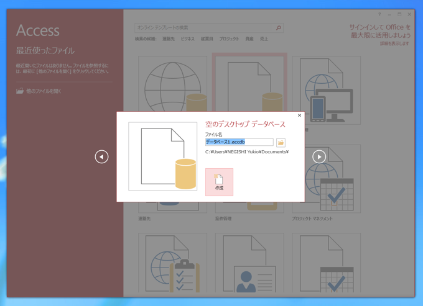Choose suggested search 資産
Viewport: 423px width, 306px height.
(x=249, y=39)
